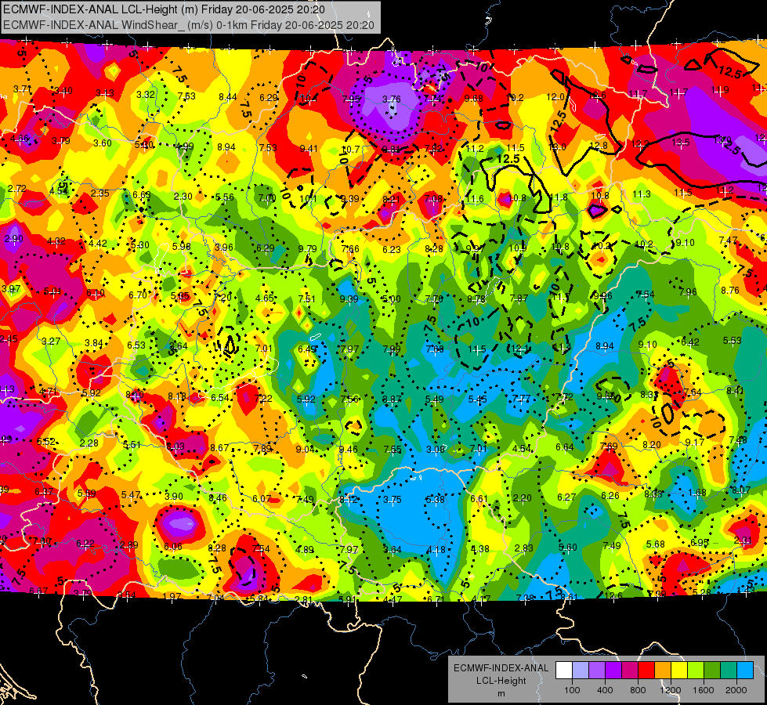Click the legend label 2000
Viewport: 767px width, 705px height.
click(x=736, y=690)
